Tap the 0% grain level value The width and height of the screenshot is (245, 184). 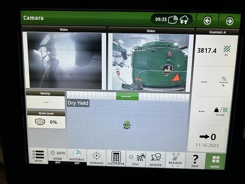[54, 122]
